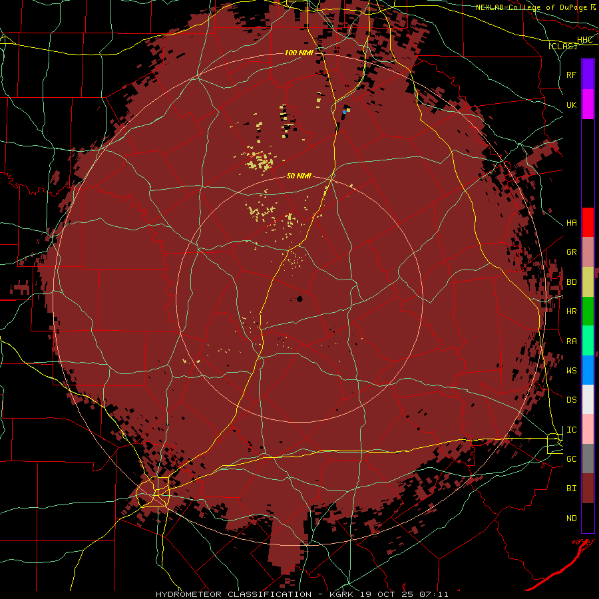This screenshot has height=599, width=599.
Task: Click the DS white legend block
Action: (x=588, y=399)
